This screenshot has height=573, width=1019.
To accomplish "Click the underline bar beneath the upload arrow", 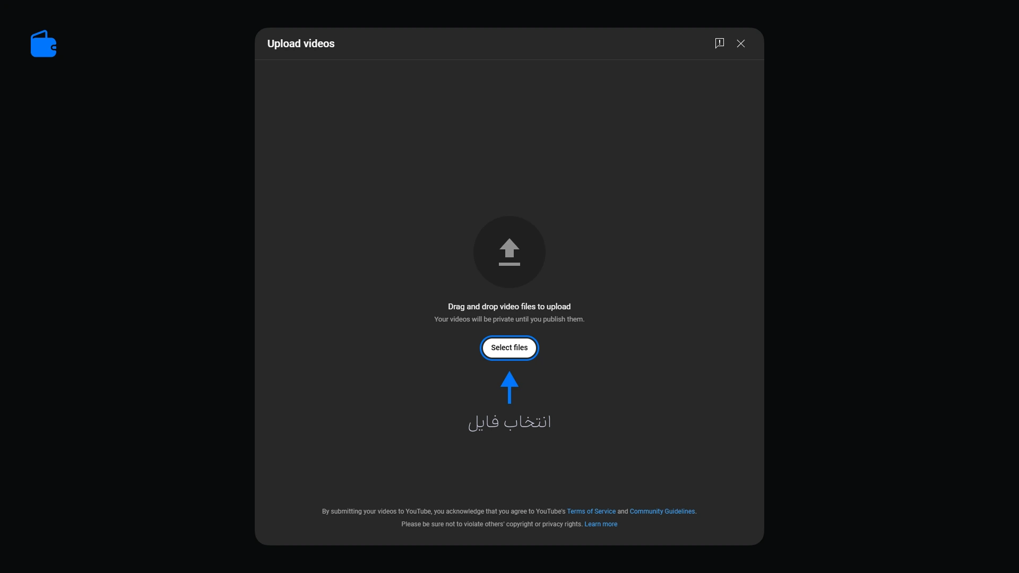I will tap(509, 264).
